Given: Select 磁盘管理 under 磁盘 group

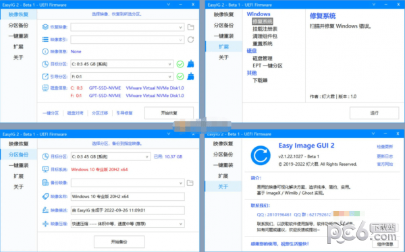Looking at the screenshot, I should coord(263,59).
